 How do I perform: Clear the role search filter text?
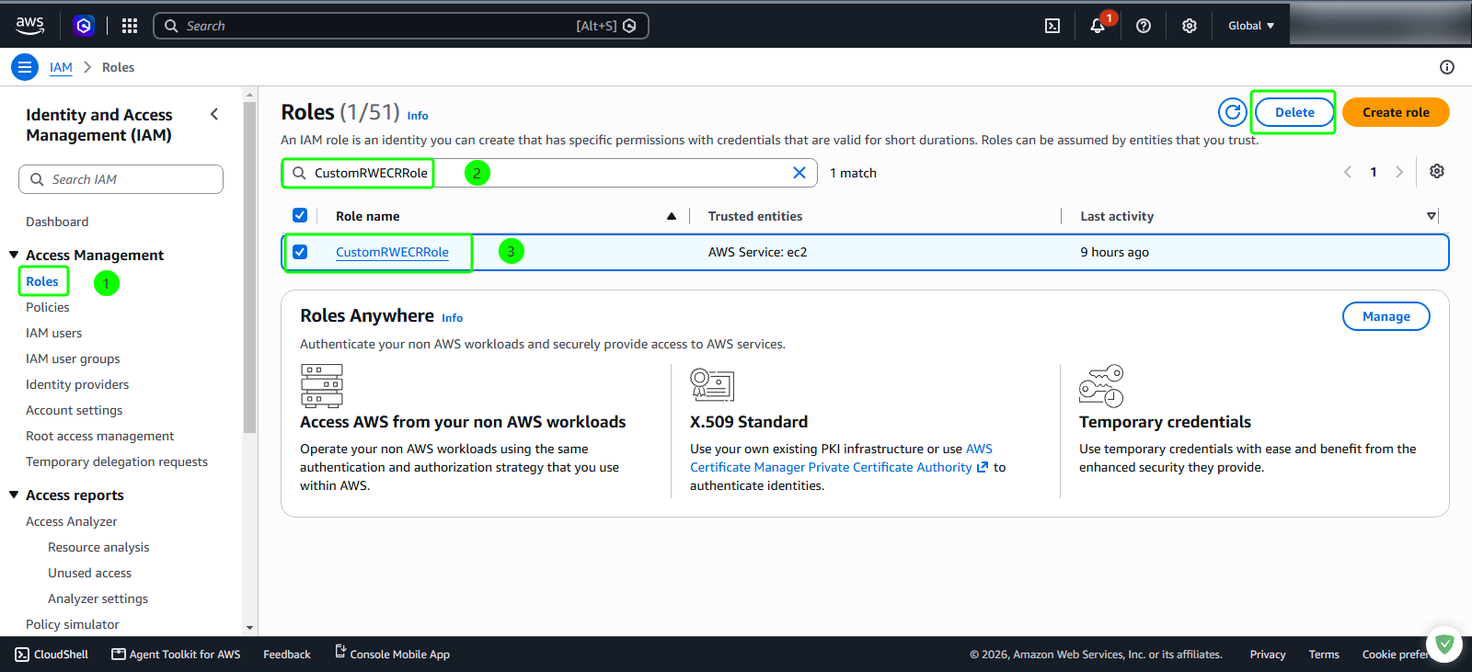tap(799, 173)
